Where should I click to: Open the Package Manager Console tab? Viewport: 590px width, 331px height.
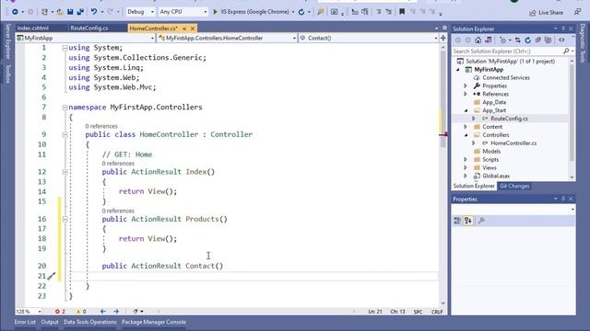click(x=154, y=322)
